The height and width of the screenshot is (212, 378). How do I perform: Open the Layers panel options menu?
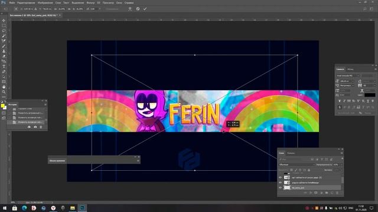(x=341, y=153)
